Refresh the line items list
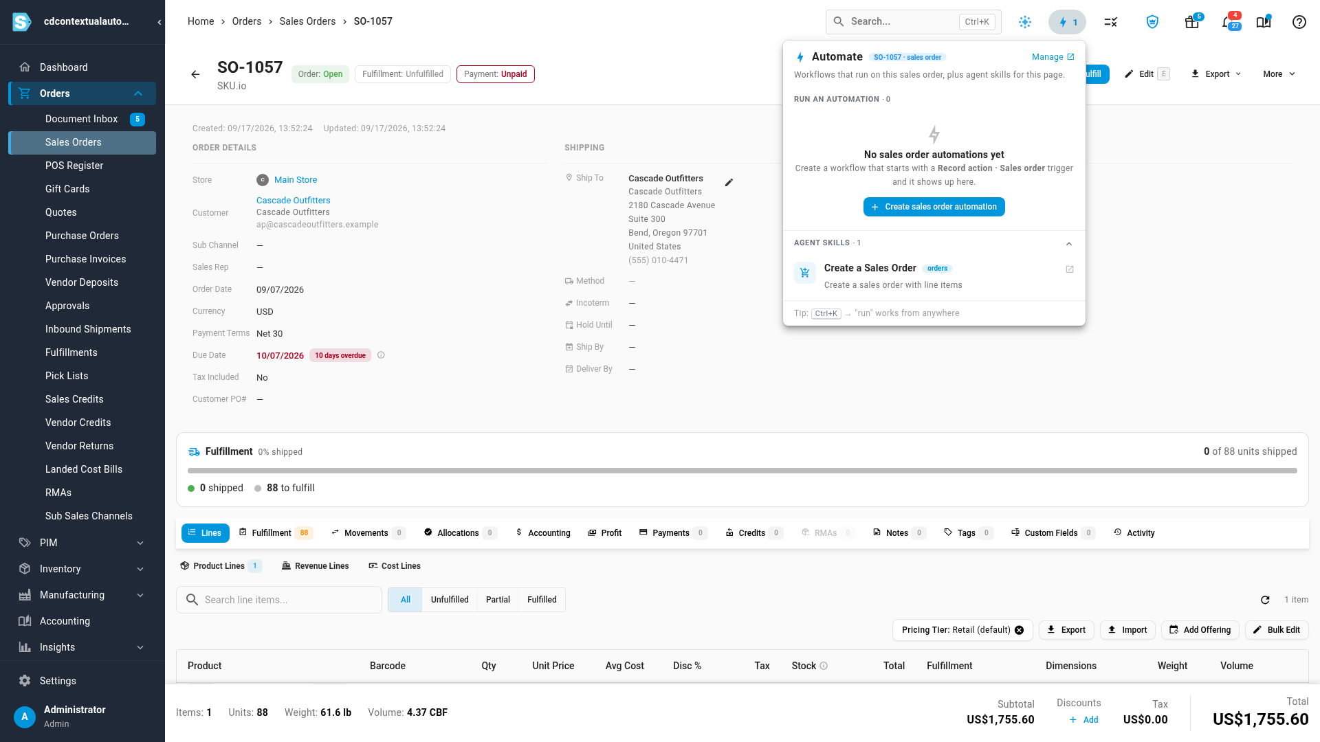The height and width of the screenshot is (742, 1320). coord(1265,600)
